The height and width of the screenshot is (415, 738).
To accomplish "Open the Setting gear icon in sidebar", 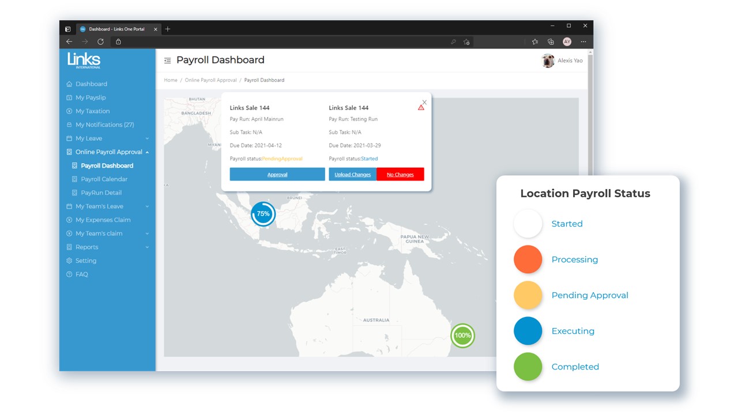I will click(69, 261).
